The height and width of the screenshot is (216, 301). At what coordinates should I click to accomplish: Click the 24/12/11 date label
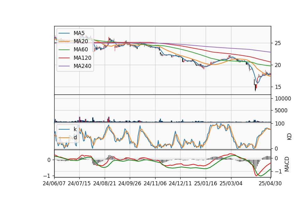[180, 183]
